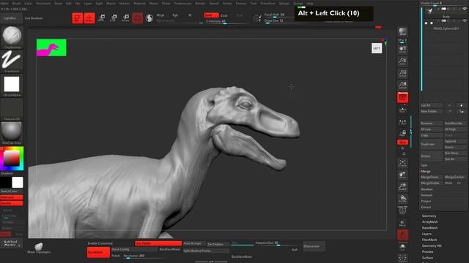This screenshot has height=263, width=469.
Task: Open the MatCap Gray material selector
Action: click(12, 133)
